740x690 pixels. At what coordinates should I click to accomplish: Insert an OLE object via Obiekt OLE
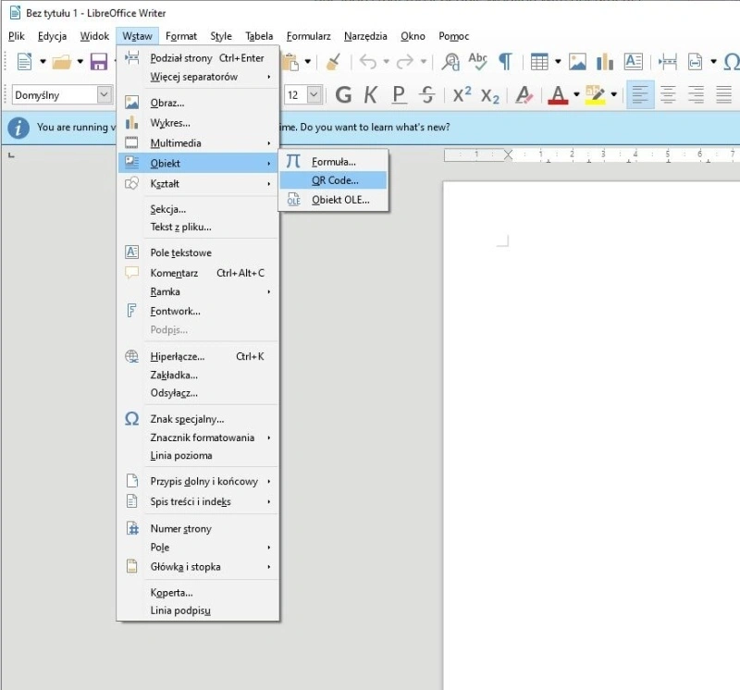[x=340, y=200]
